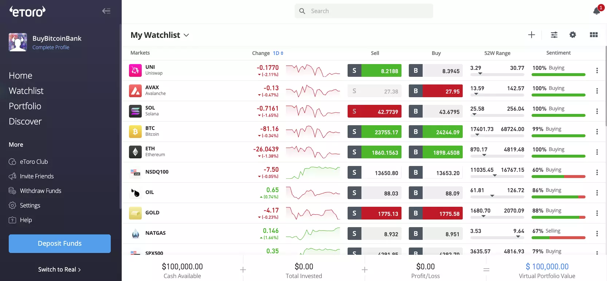Image resolution: width=607 pixels, height=281 pixels.
Task: Click inside the Search field
Action: (364, 11)
